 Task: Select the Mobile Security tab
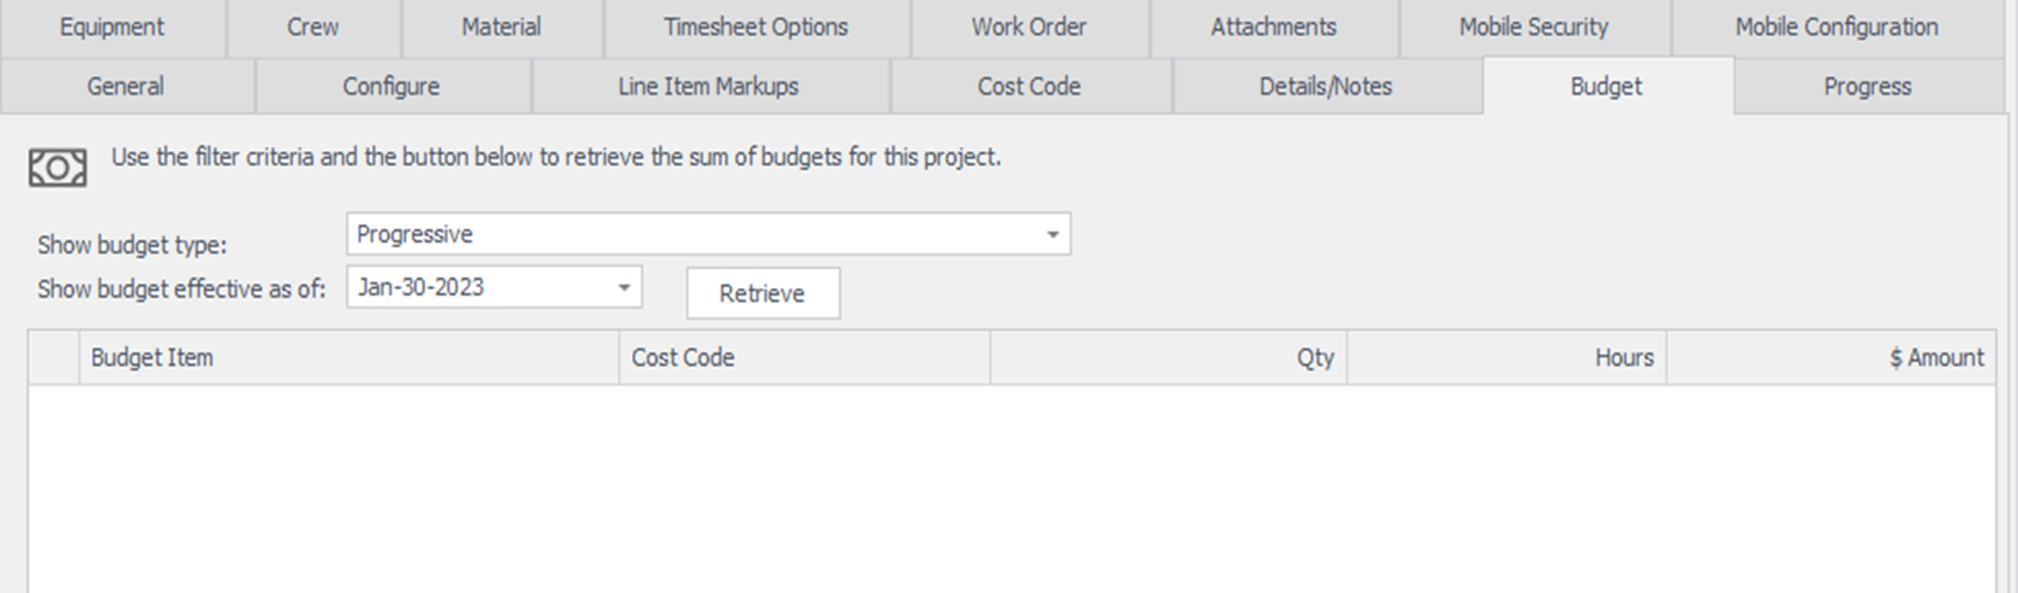pyautogui.click(x=1533, y=27)
